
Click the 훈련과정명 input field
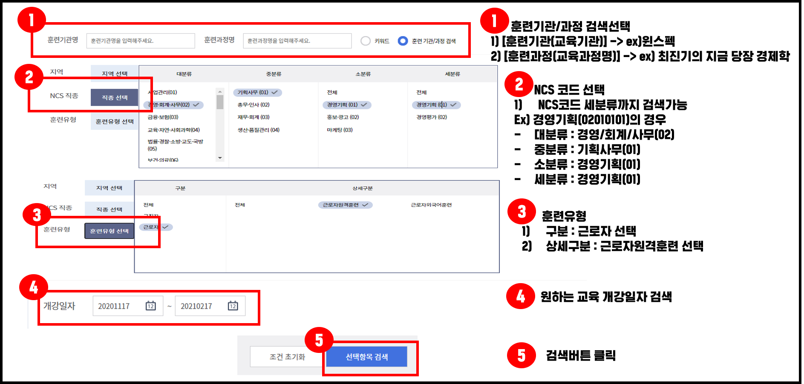(x=297, y=41)
